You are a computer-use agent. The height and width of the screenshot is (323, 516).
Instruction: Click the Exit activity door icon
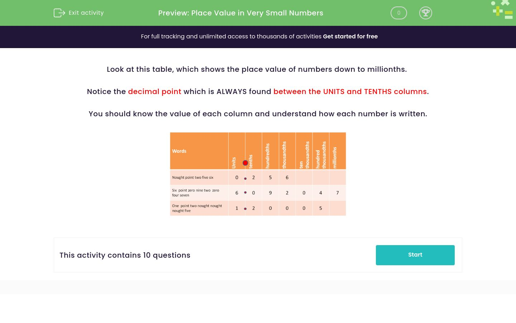59,13
